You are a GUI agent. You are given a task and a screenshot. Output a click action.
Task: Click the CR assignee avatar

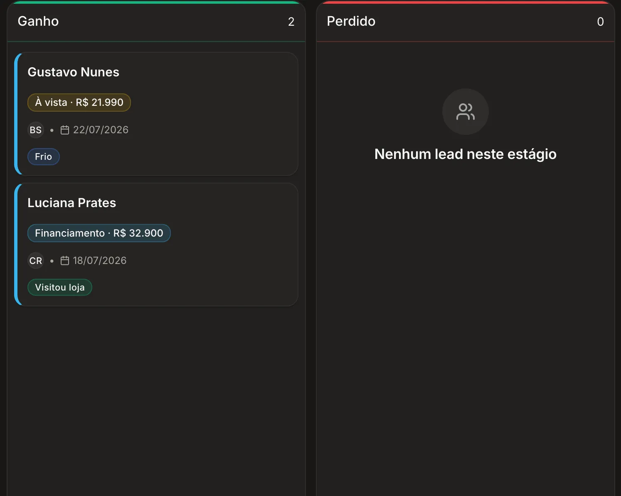point(36,261)
